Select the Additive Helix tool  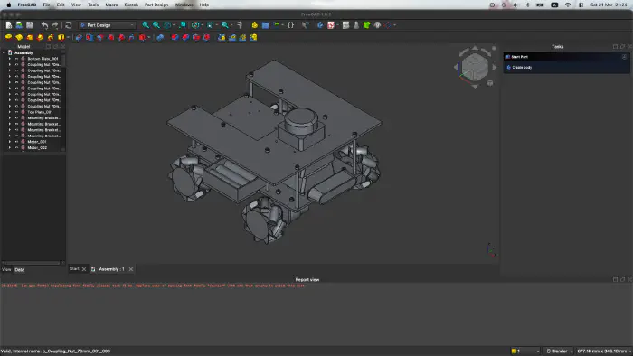pos(51,37)
